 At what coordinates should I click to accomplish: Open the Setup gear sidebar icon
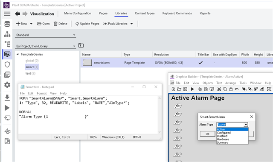pyautogui.click(x=7, y=85)
